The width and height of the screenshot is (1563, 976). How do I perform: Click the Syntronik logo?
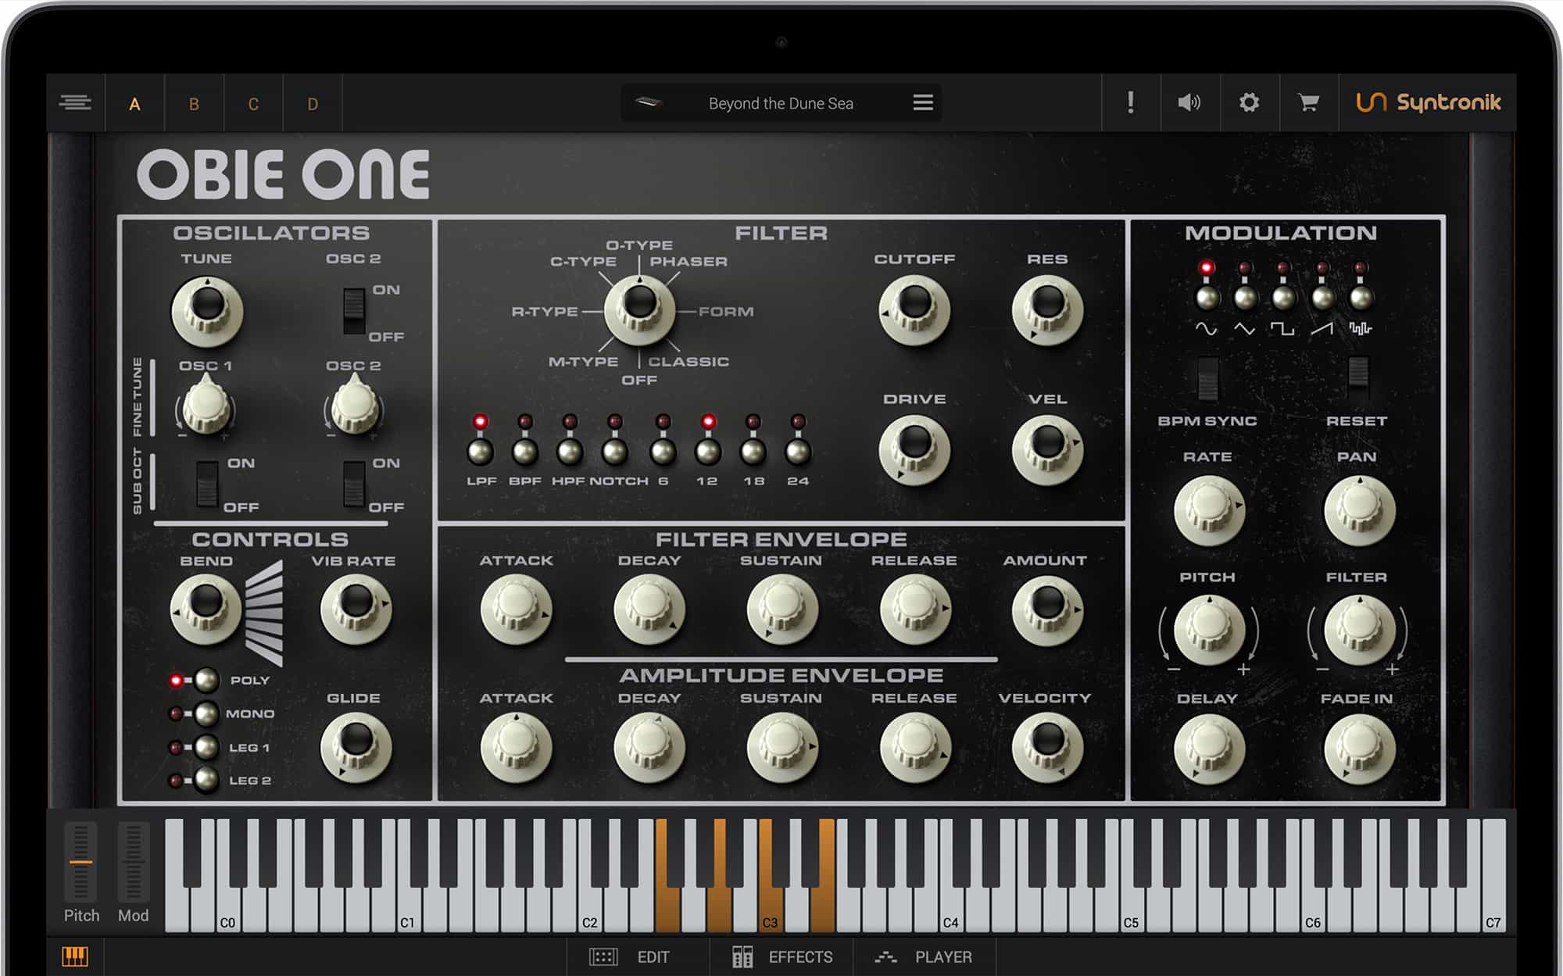click(1428, 102)
